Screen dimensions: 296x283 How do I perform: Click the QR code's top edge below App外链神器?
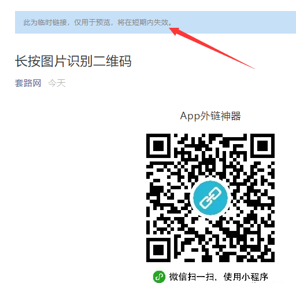(210, 135)
